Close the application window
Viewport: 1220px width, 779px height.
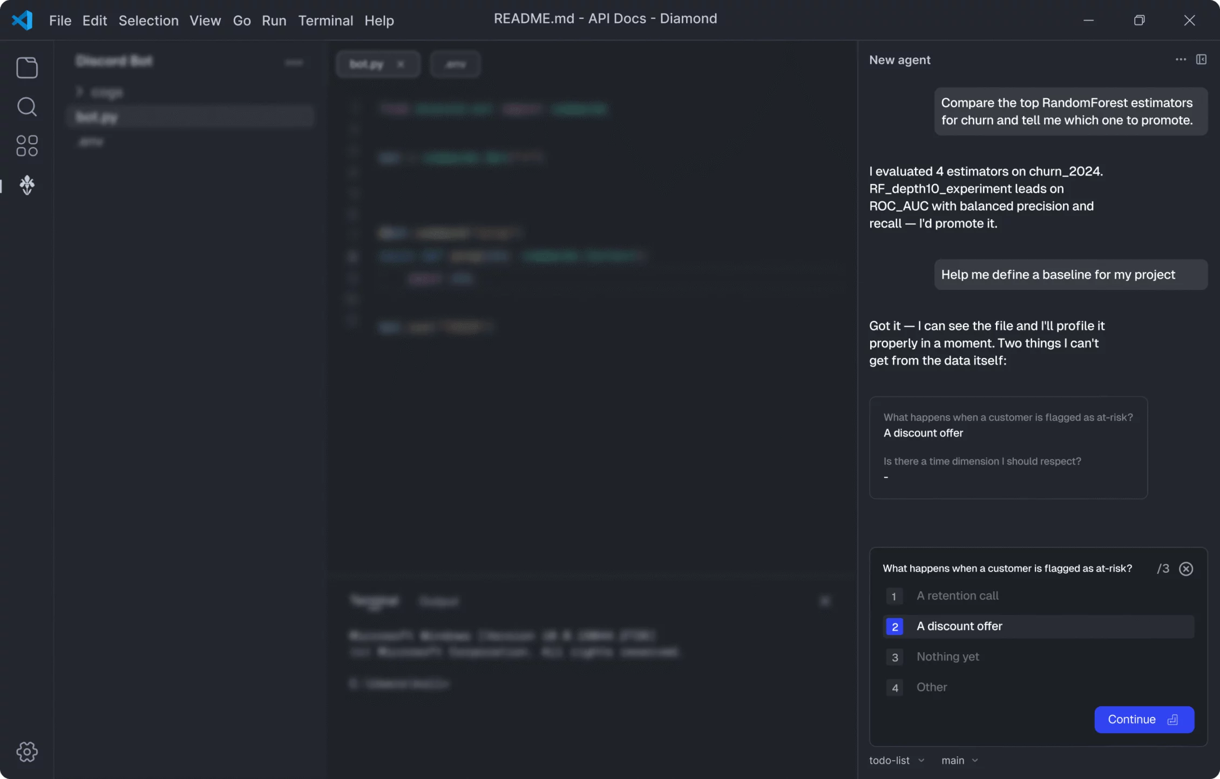(1189, 21)
